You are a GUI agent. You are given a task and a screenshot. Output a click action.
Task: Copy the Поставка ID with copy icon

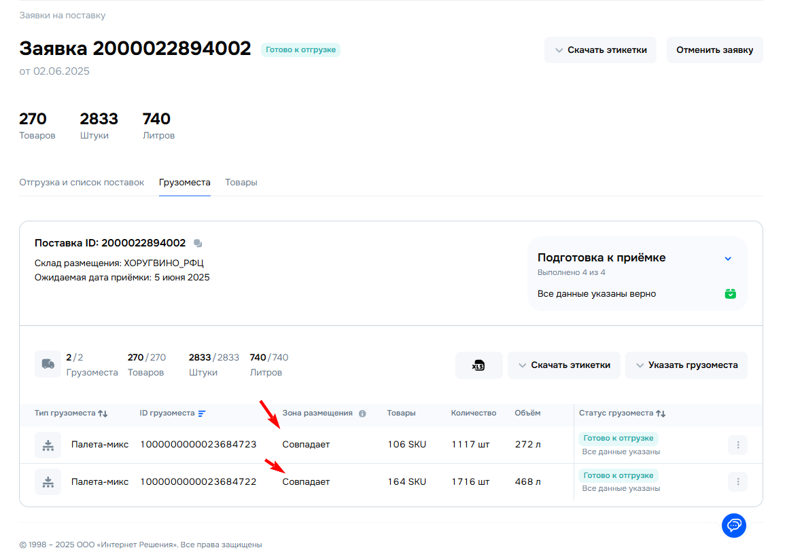198,243
